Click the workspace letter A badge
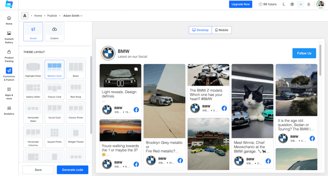Viewport: 328px width, 176px height. click(x=25, y=16)
